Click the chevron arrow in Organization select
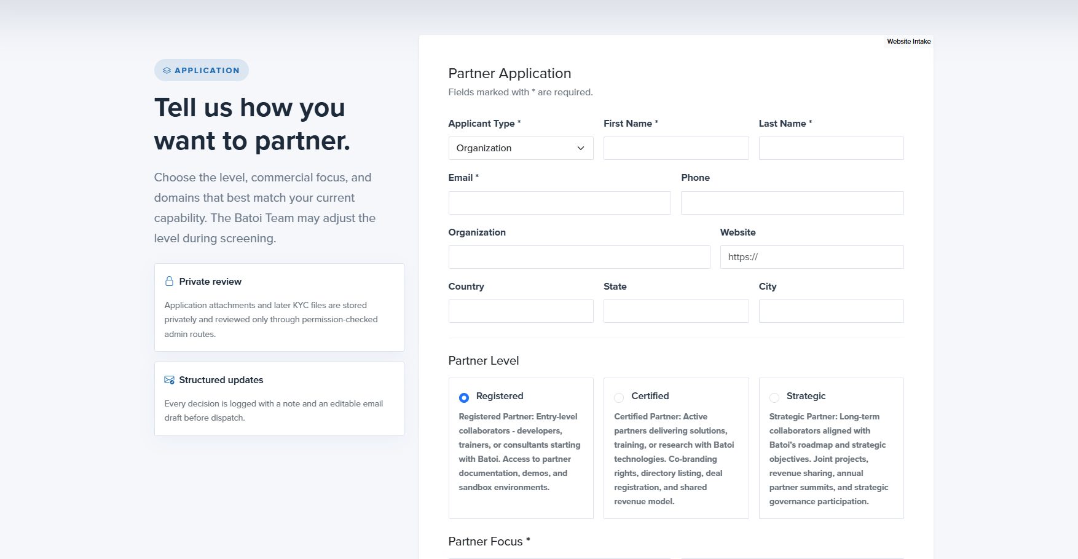The height and width of the screenshot is (559, 1078). tap(581, 148)
